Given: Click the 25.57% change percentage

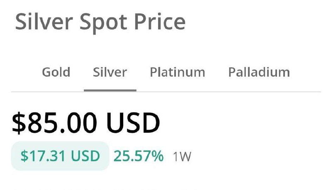Looking at the screenshot, I should click(x=139, y=156).
